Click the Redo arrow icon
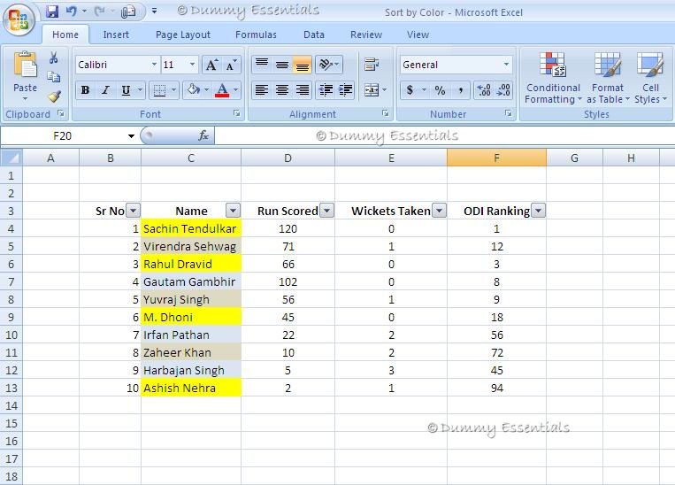Screen dimensions: 675x485 [x=99, y=12]
